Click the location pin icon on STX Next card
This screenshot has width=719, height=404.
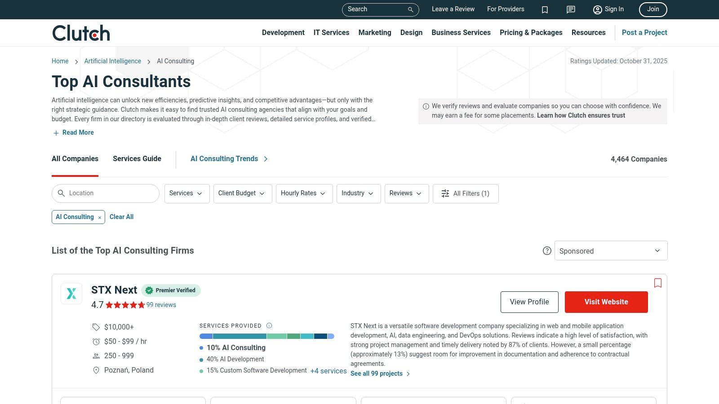[96, 370]
